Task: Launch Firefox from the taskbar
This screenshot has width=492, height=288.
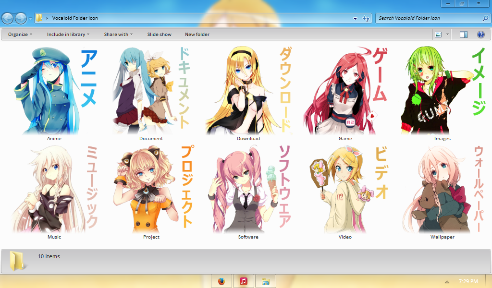Action: (x=221, y=281)
